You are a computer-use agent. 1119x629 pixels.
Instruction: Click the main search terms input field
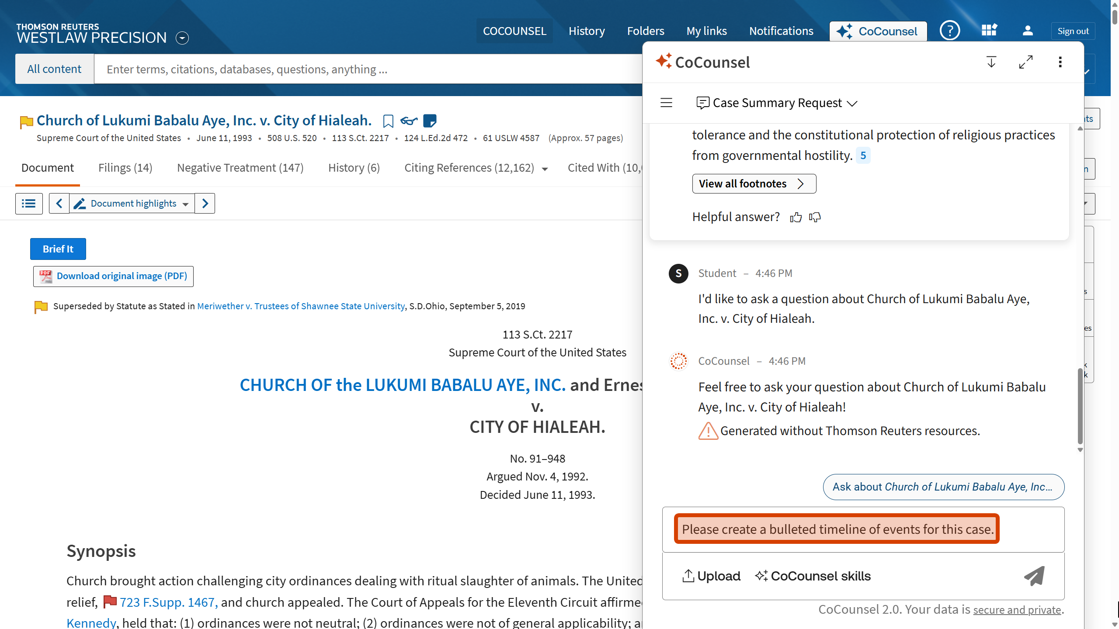pyautogui.click(x=367, y=69)
